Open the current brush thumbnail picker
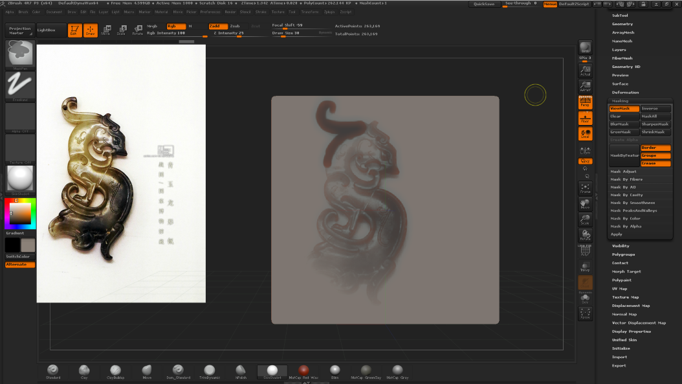 pos(20,54)
